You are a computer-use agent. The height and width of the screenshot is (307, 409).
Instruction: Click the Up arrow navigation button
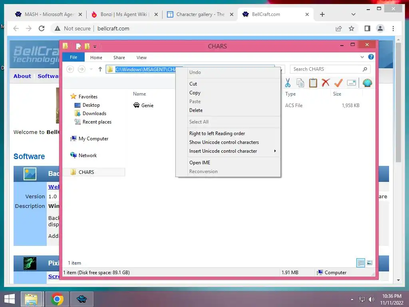[x=100, y=69]
